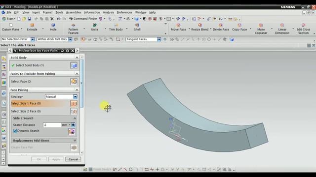
Task: Open the Pattern Feature tool
Action: pos(73,29)
